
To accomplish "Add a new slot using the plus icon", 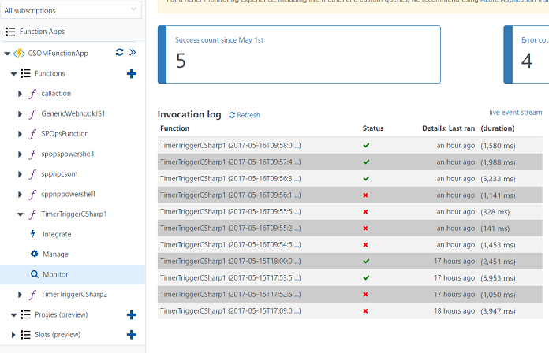I will click(x=132, y=334).
